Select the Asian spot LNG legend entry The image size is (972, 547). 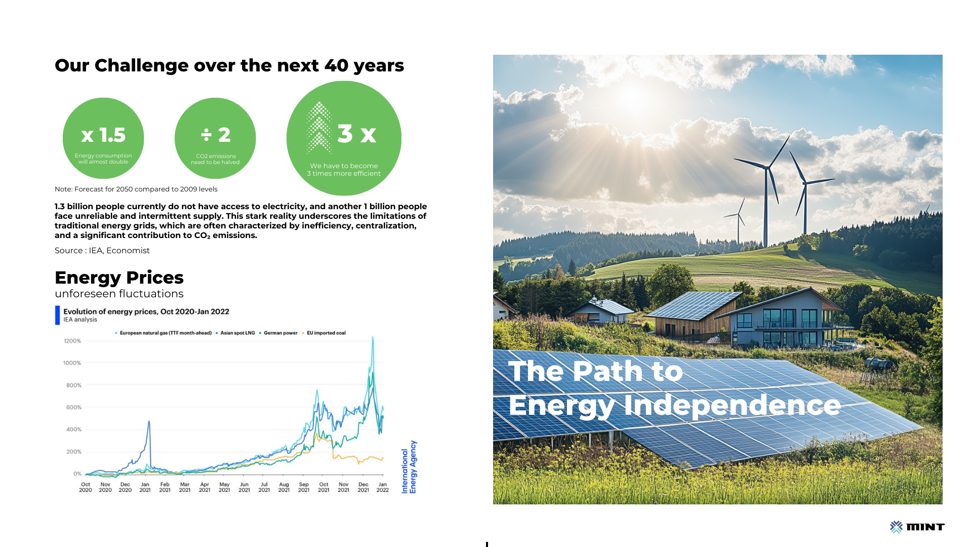[237, 333]
